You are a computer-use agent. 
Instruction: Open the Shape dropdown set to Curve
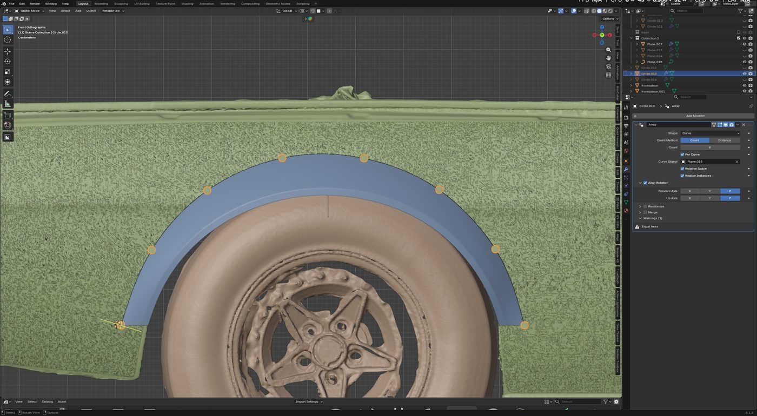pos(710,133)
